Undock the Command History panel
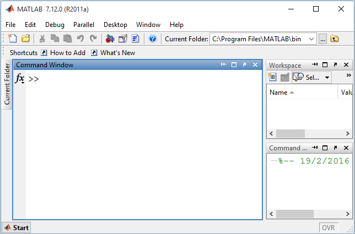355x234 pixels. coord(335,148)
